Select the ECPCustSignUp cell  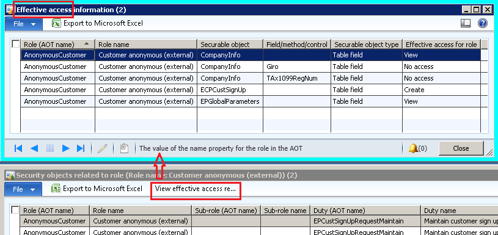230,90
